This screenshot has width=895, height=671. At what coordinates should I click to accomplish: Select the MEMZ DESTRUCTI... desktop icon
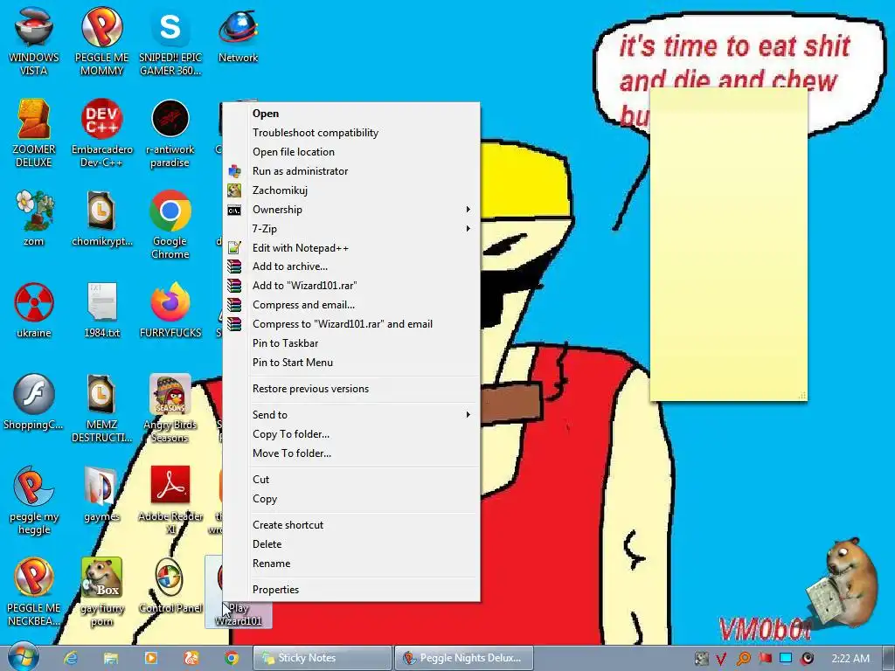pos(101,408)
